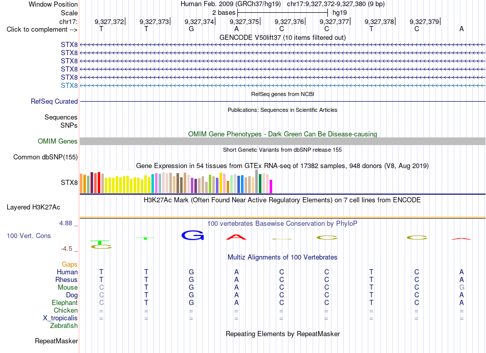Click the large red A in PhyloP logo
The height and width of the screenshot is (353, 486).
tap(236, 238)
